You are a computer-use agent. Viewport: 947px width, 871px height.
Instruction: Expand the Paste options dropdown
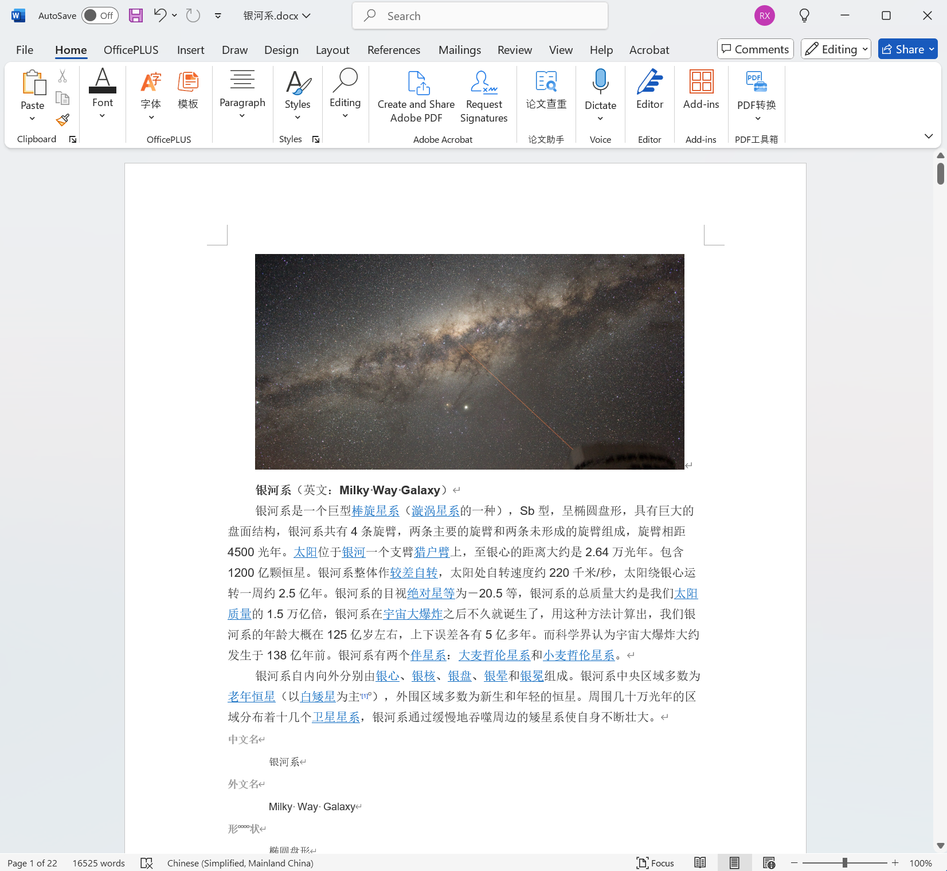[32, 118]
